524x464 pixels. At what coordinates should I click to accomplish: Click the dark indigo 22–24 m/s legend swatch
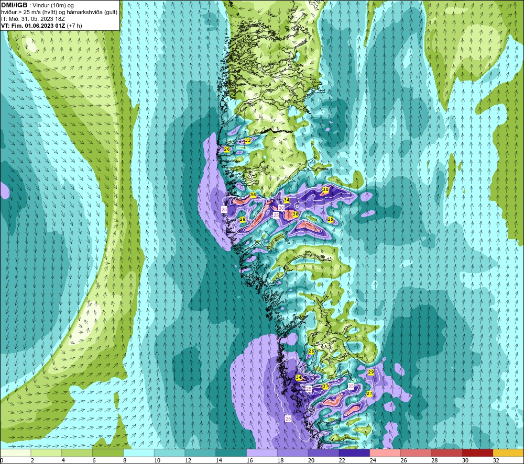[x=354, y=453]
